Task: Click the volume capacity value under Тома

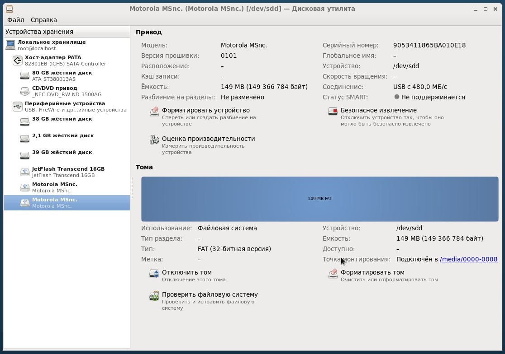Action: click(x=440, y=238)
